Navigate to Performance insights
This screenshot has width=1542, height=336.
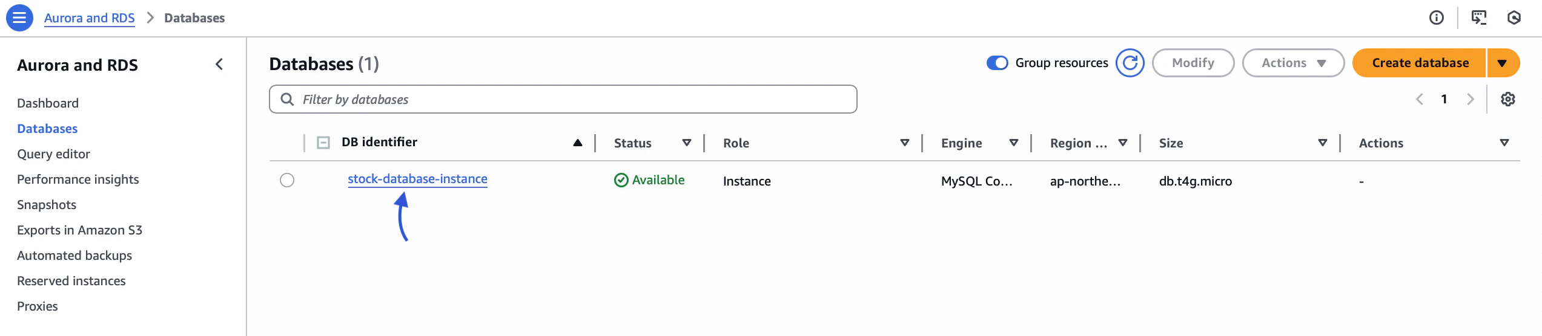78,179
